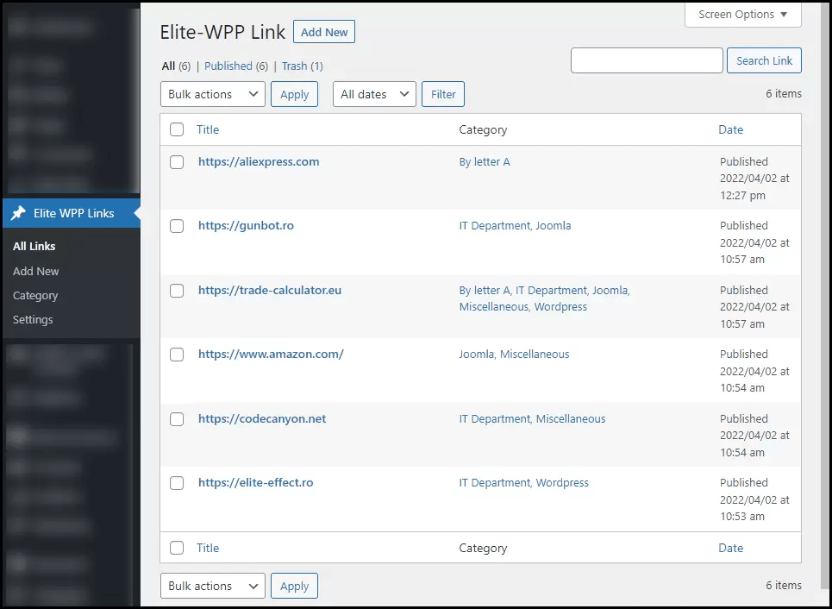
Task: Select the 10:53 am published date text
Action: [x=742, y=516]
